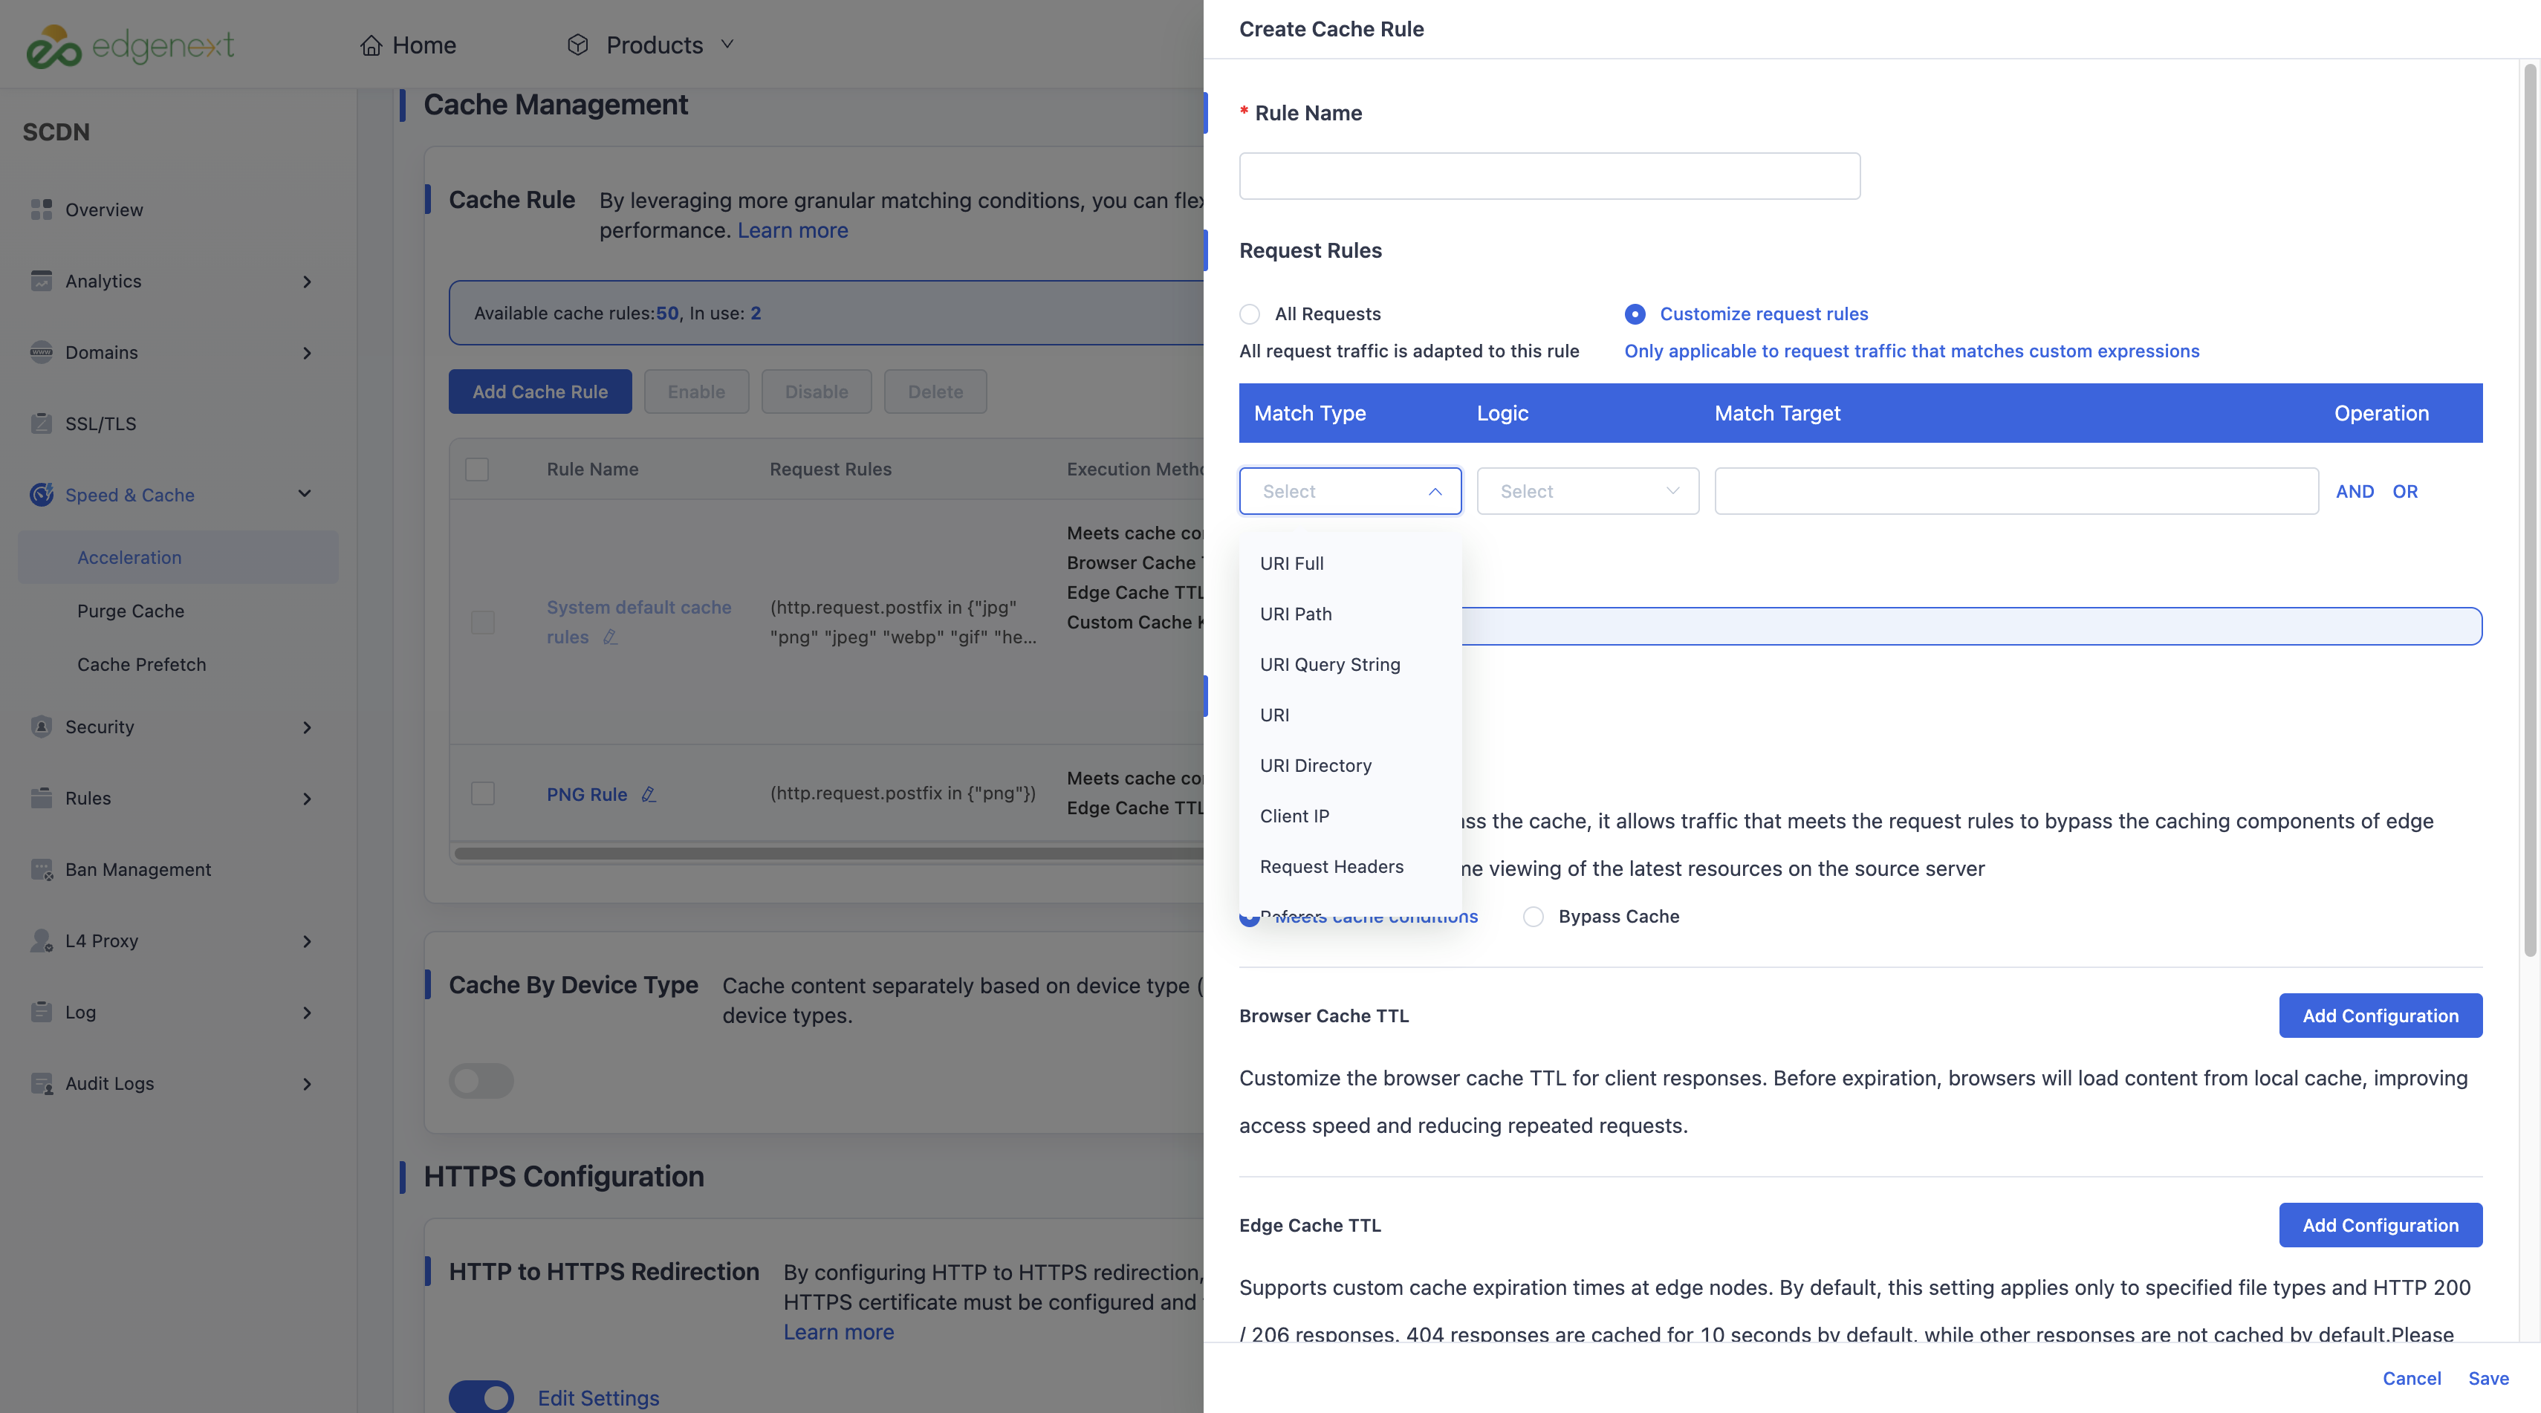The width and height of the screenshot is (2541, 1413).
Task: Check the PNG Rule row checkbox
Action: pos(484,793)
